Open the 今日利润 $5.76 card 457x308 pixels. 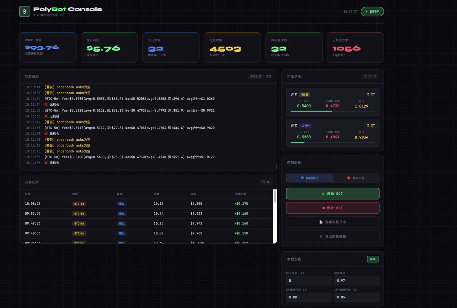pos(109,48)
